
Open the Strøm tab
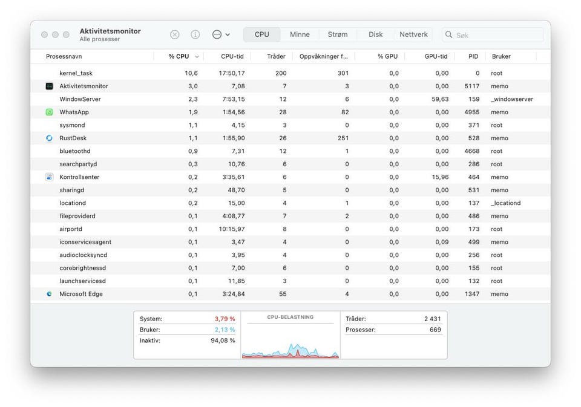click(338, 34)
